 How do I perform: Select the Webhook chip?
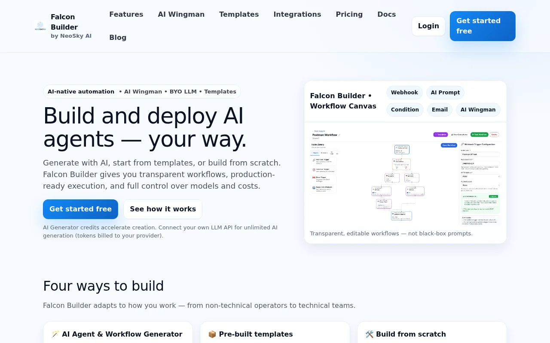point(404,93)
